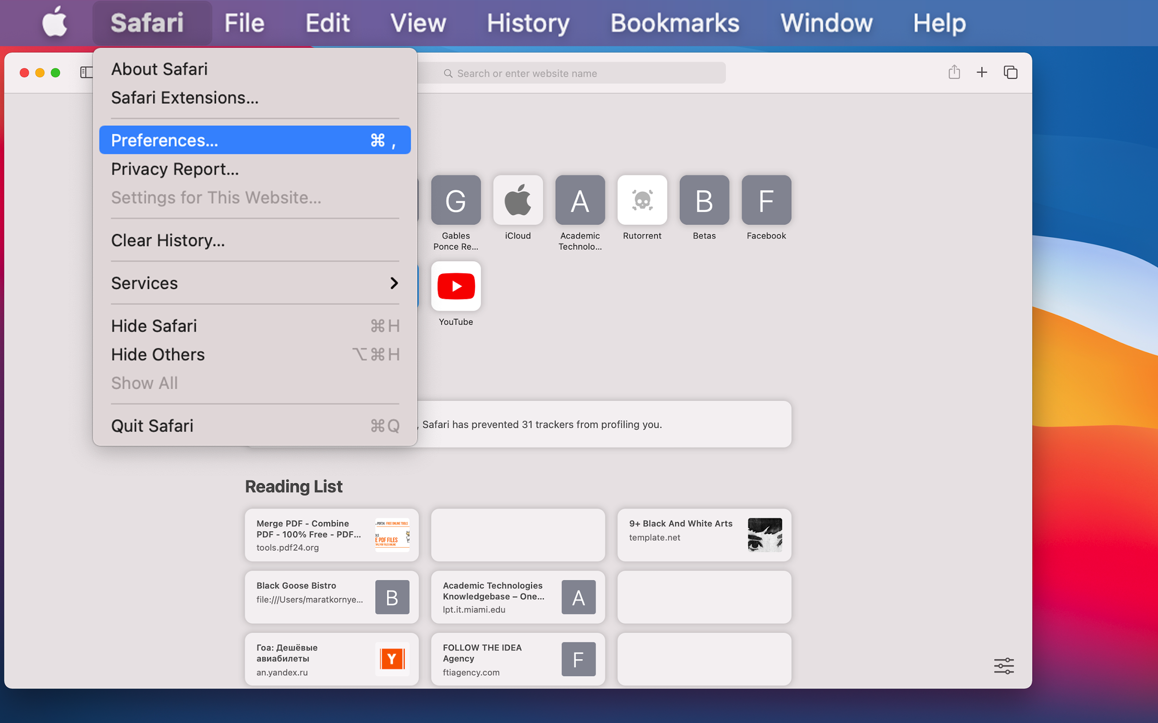Open the Apple menu icon
The height and width of the screenshot is (723, 1158).
click(x=54, y=22)
